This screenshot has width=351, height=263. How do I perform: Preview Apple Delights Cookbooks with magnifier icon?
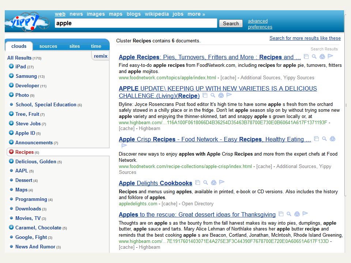205,183
